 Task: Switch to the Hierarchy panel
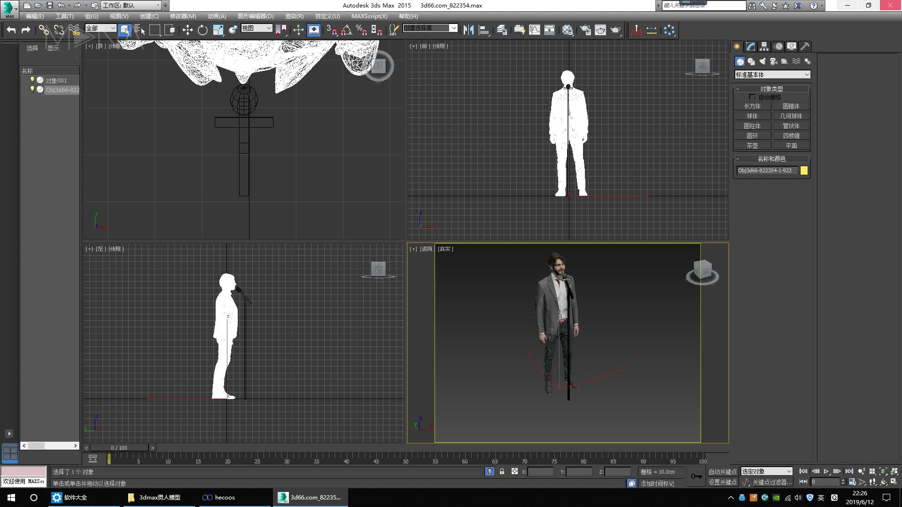764,46
